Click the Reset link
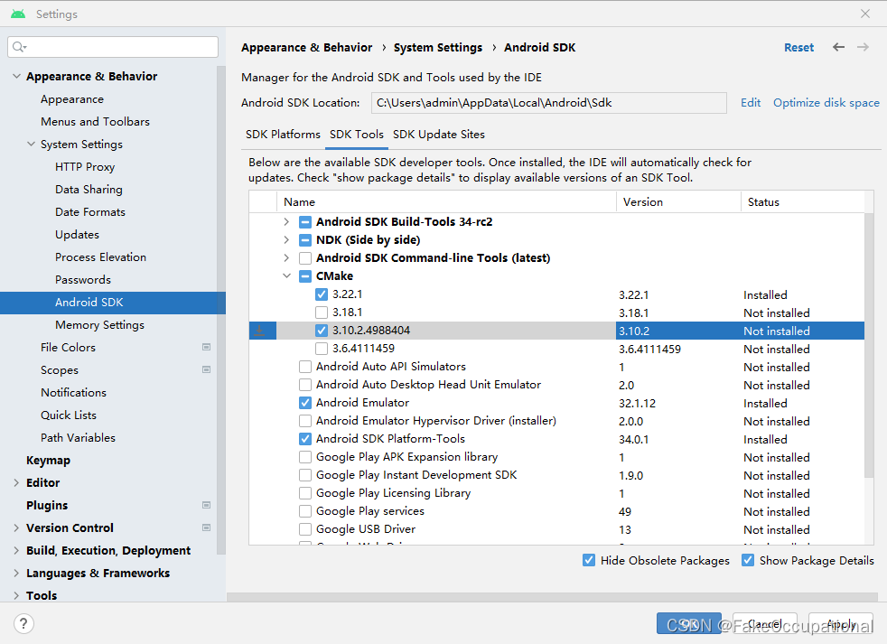Viewport: 887px width, 644px height. click(798, 48)
